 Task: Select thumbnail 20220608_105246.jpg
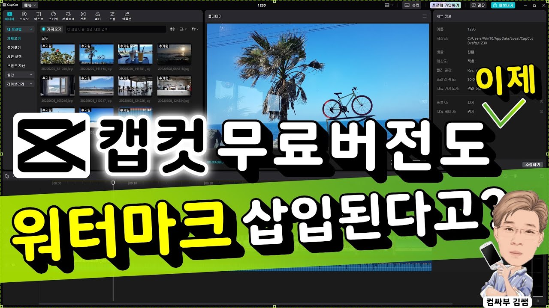(x=57, y=86)
